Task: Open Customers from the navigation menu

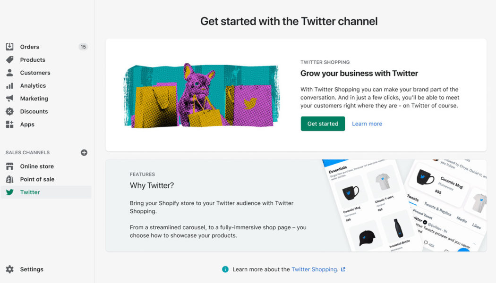Action: coord(34,73)
